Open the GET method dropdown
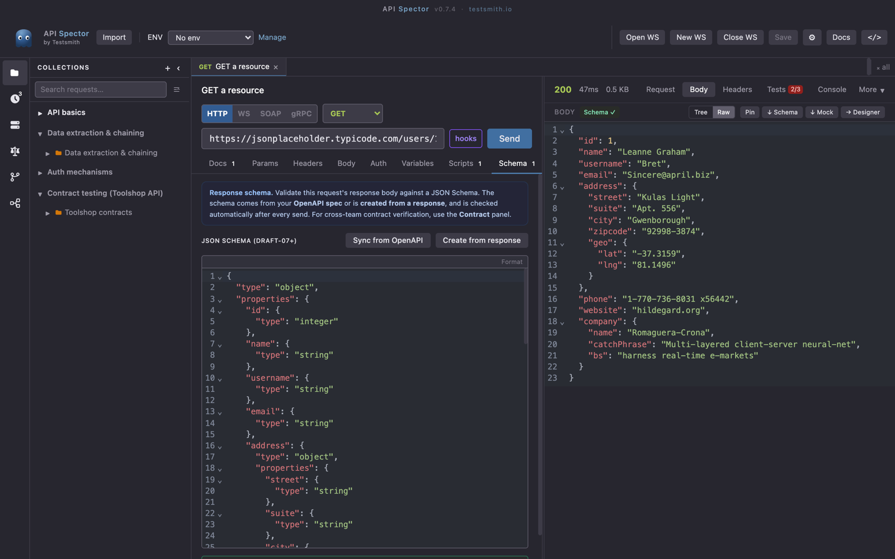 tap(352, 113)
